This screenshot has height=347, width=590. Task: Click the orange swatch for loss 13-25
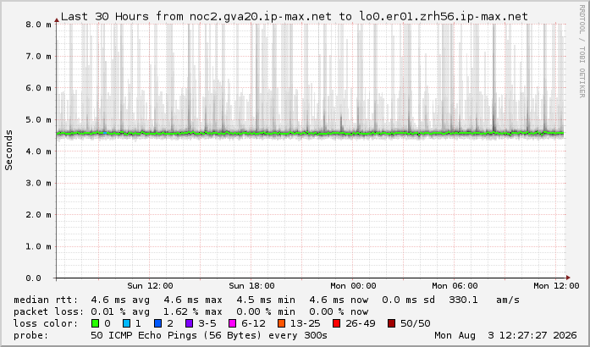[281, 323]
